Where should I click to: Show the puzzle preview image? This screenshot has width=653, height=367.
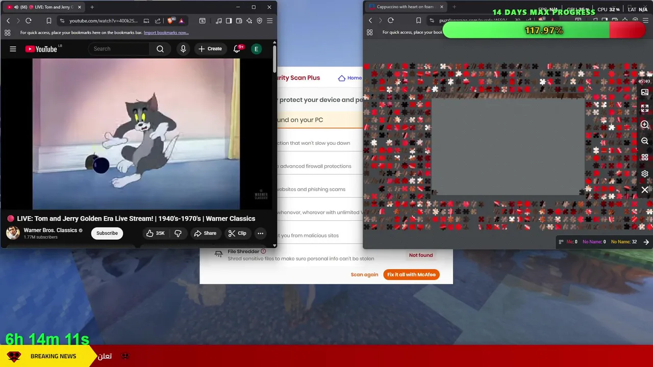645,92
